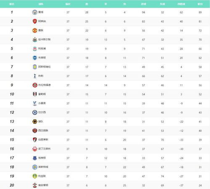The width and height of the screenshot is (210, 189).
Task: Click the matches played column header
Action: point(68,4)
